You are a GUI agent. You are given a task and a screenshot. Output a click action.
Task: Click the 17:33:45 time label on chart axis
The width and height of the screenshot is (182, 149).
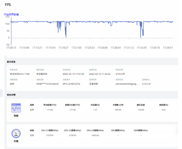(142, 47)
